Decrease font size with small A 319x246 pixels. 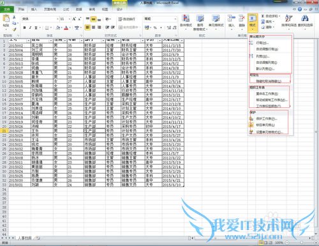79,19
